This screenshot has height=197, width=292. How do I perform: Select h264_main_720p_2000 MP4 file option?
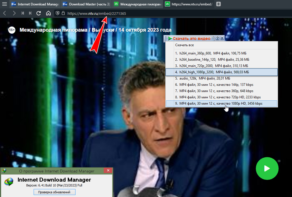[221, 66]
